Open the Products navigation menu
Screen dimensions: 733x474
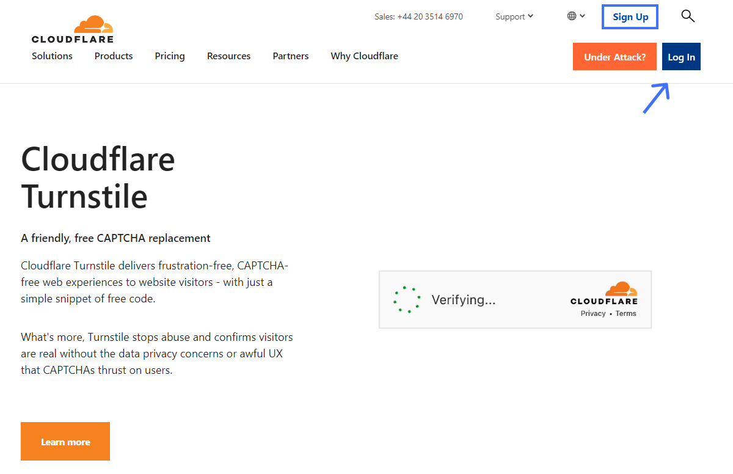click(x=114, y=56)
